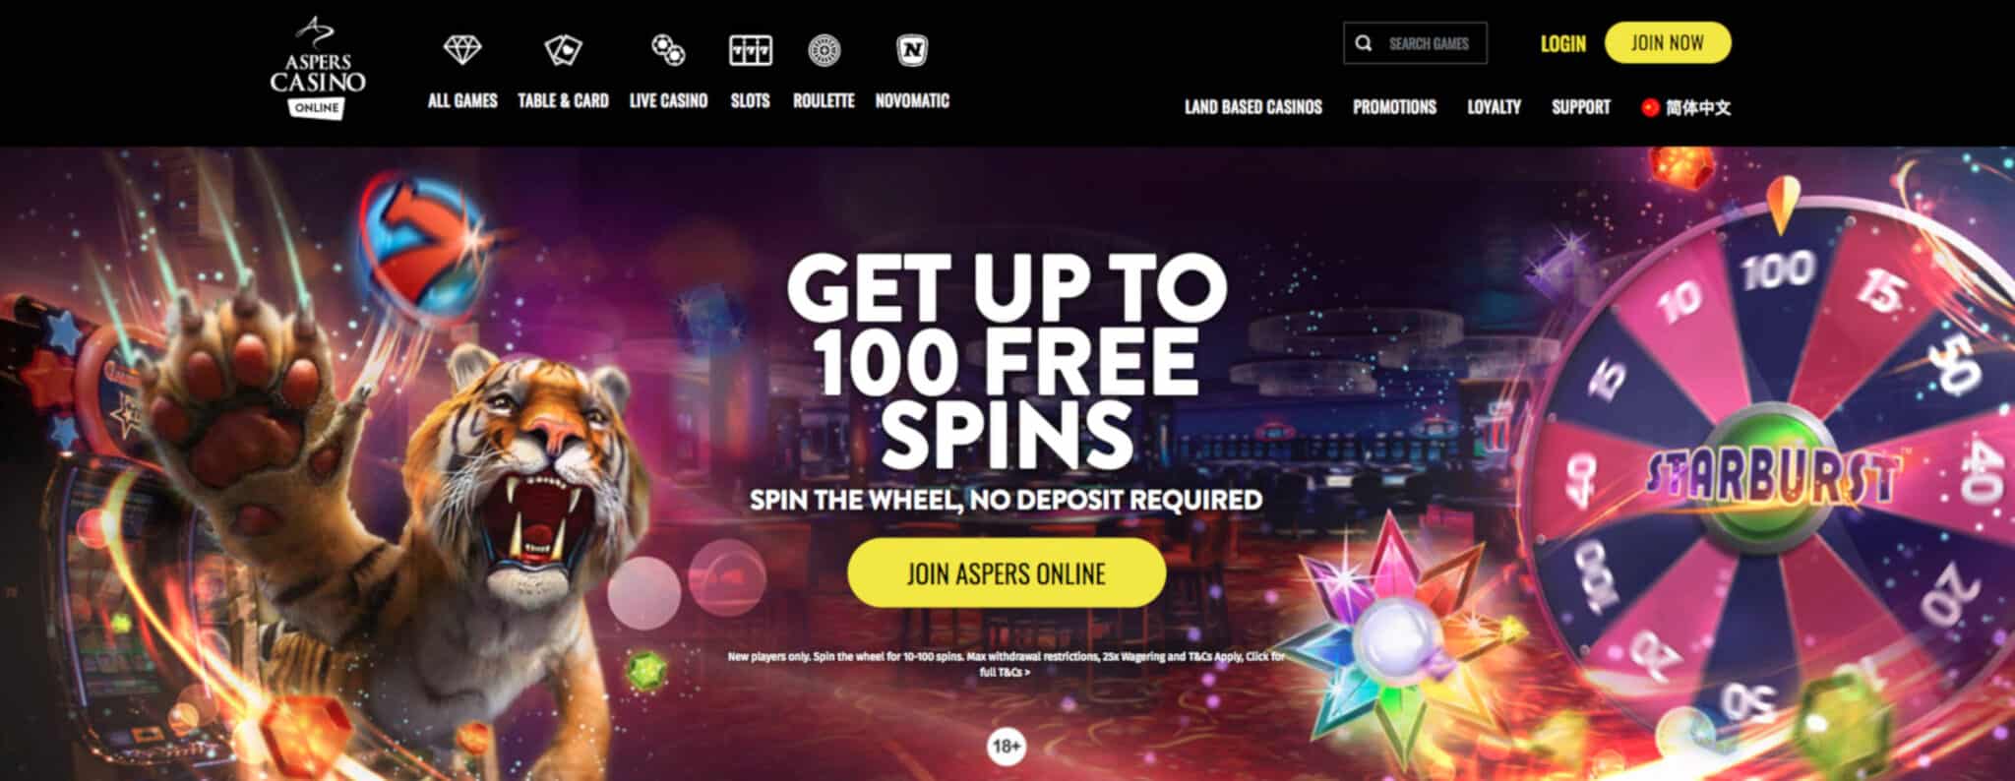Go to Land Based Casinos
The width and height of the screenshot is (2015, 781).
click(x=1252, y=107)
